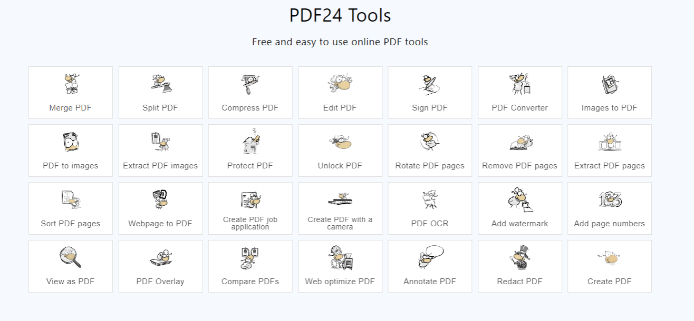The height and width of the screenshot is (321, 694).
Task: Select the Extract PDF images icon
Action: click(x=160, y=142)
